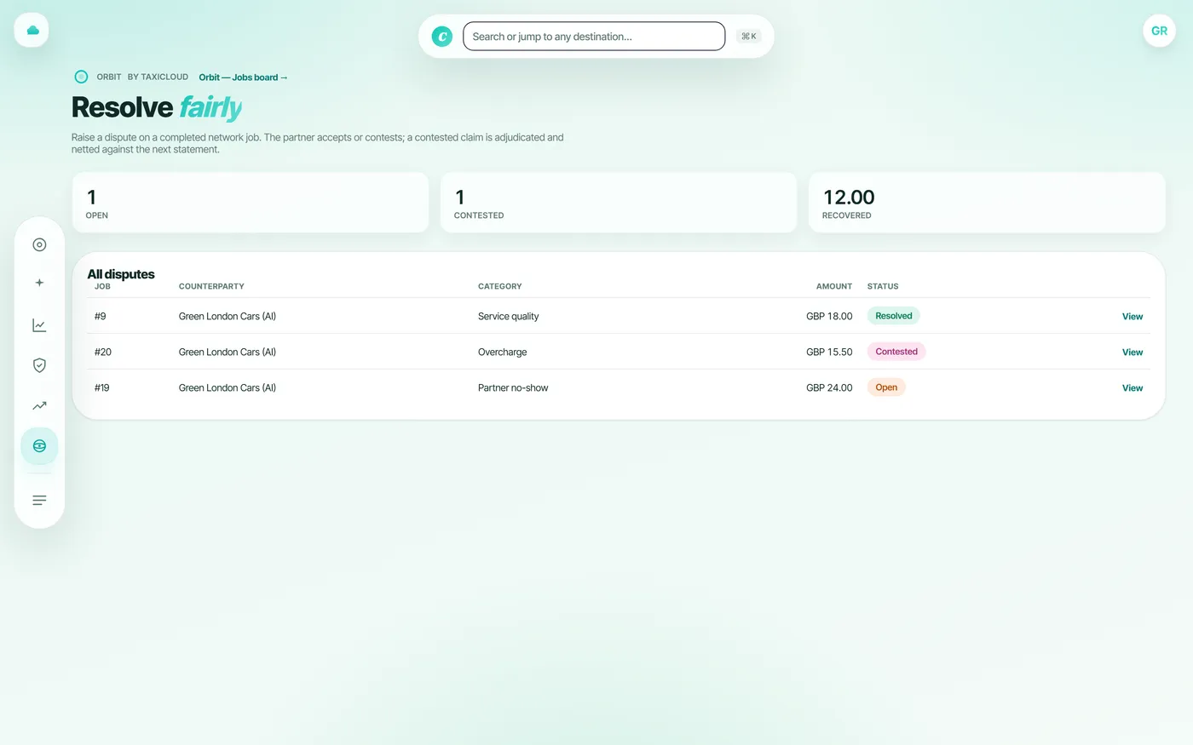The width and height of the screenshot is (1193, 745).
Task: Click the AMOUNT column header
Action: point(834,287)
